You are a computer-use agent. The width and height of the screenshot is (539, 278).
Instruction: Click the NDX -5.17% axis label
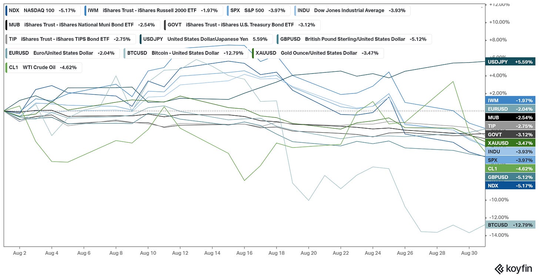pos(510,186)
